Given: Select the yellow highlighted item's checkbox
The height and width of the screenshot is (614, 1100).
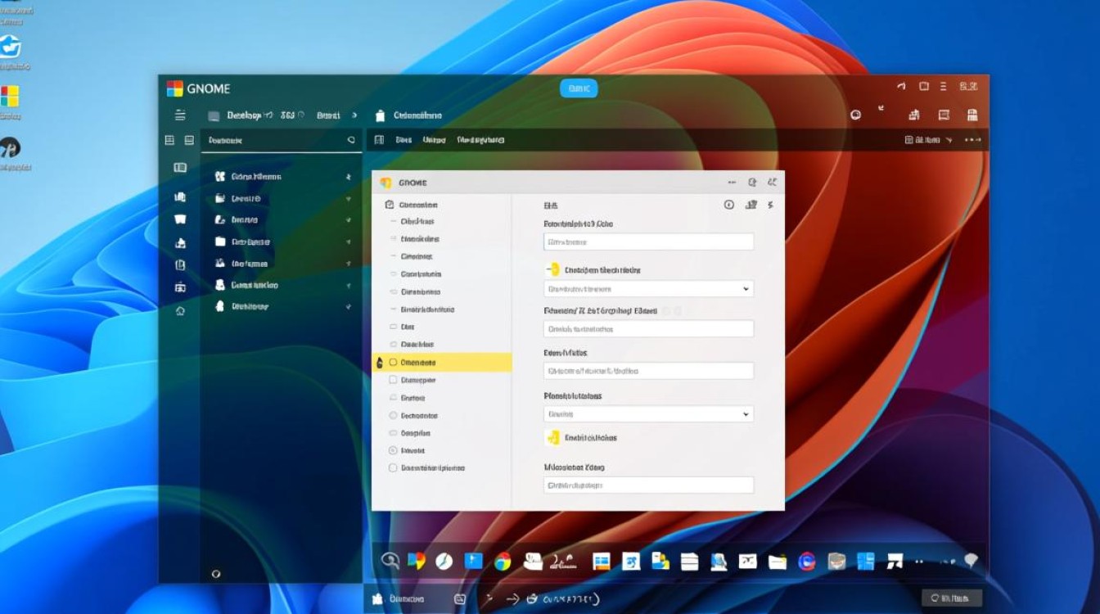Looking at the screenshot, I should (393, 362).
